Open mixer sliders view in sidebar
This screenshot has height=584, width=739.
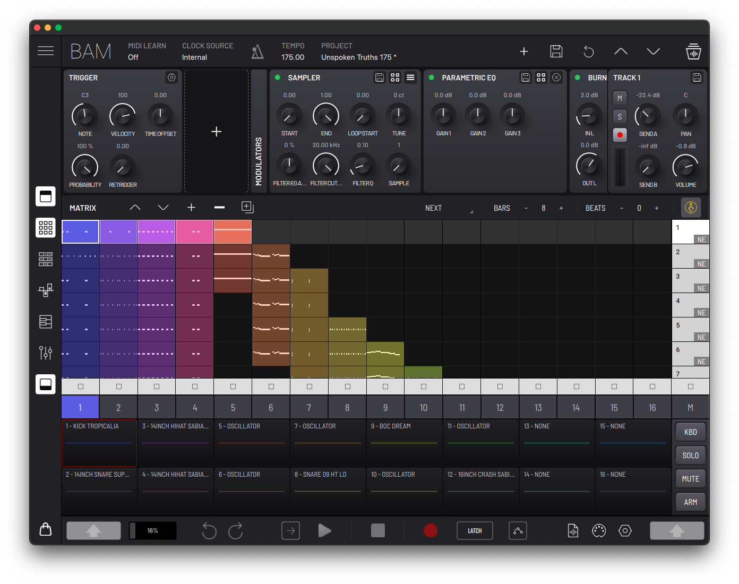point(46,353)
